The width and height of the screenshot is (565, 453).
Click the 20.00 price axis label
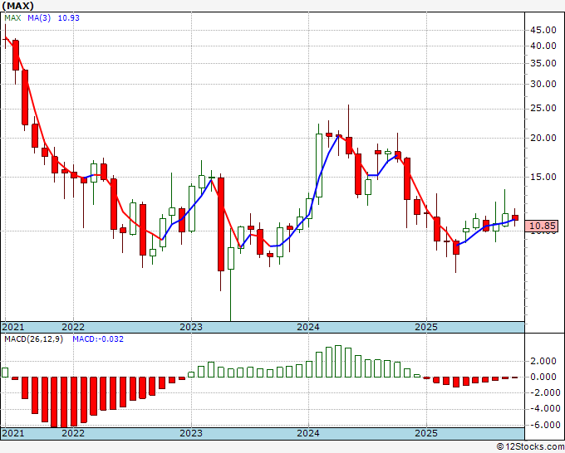(x=543, y=139)
